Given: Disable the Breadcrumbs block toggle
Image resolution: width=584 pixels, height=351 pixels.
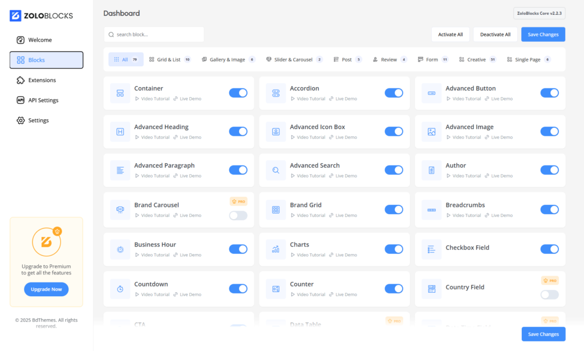Looking at the screenshot, I should point(549,209).
